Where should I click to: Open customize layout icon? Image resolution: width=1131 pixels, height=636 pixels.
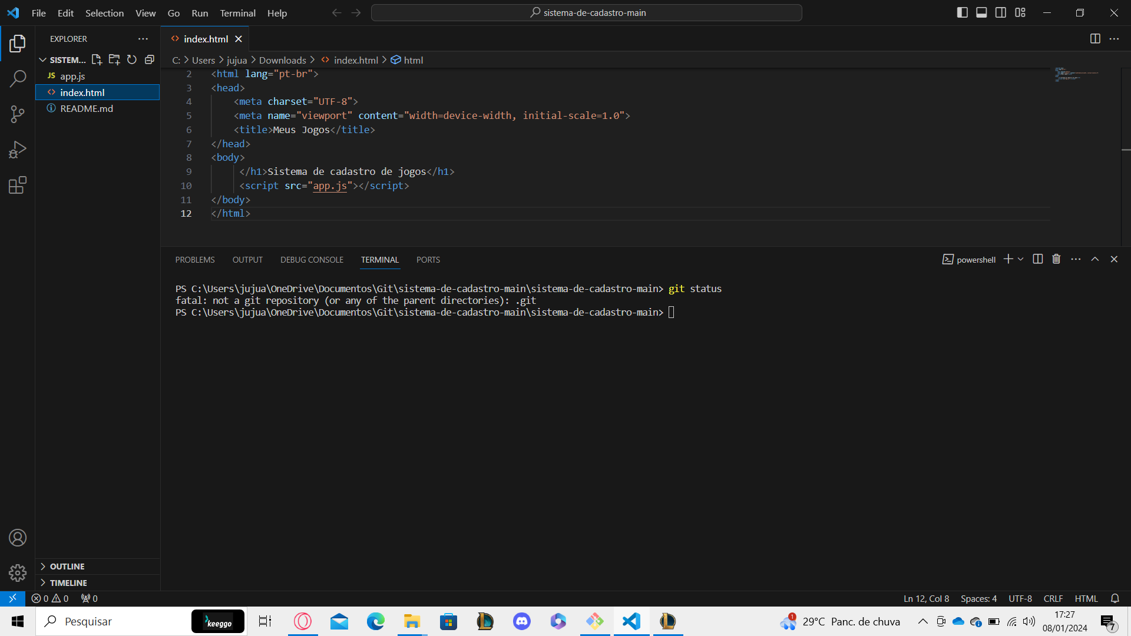[1020, 12]
